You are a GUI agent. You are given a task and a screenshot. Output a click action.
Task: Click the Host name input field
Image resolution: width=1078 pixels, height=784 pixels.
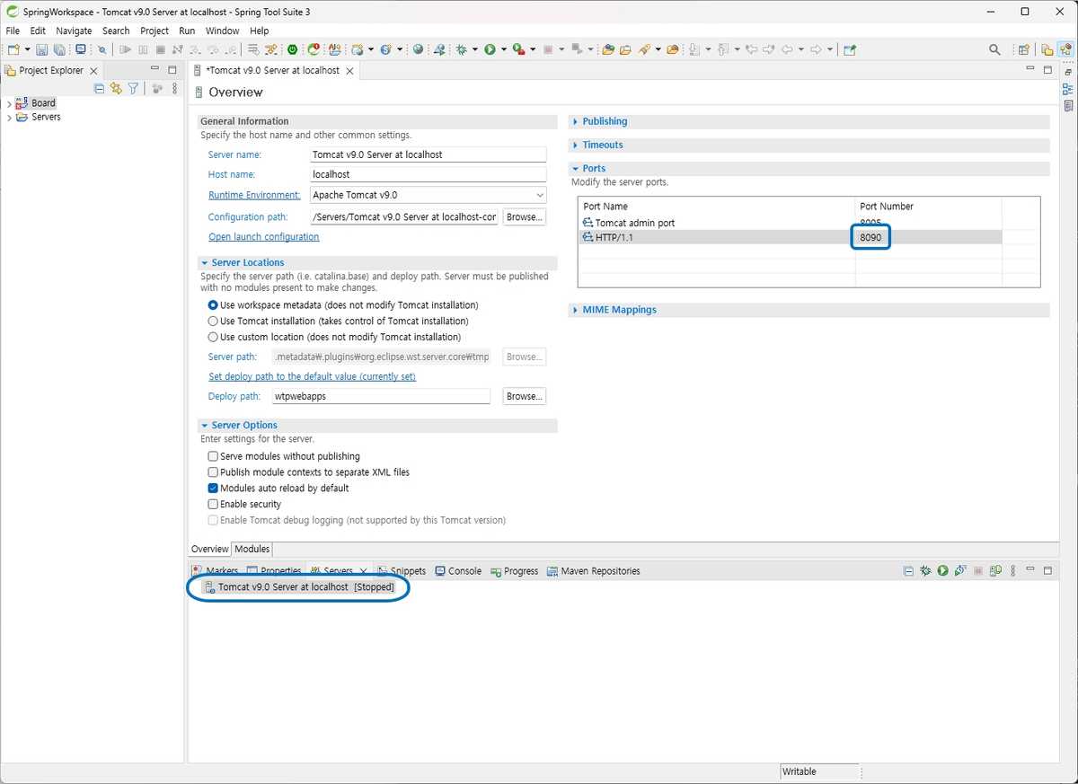pos(428,174)
